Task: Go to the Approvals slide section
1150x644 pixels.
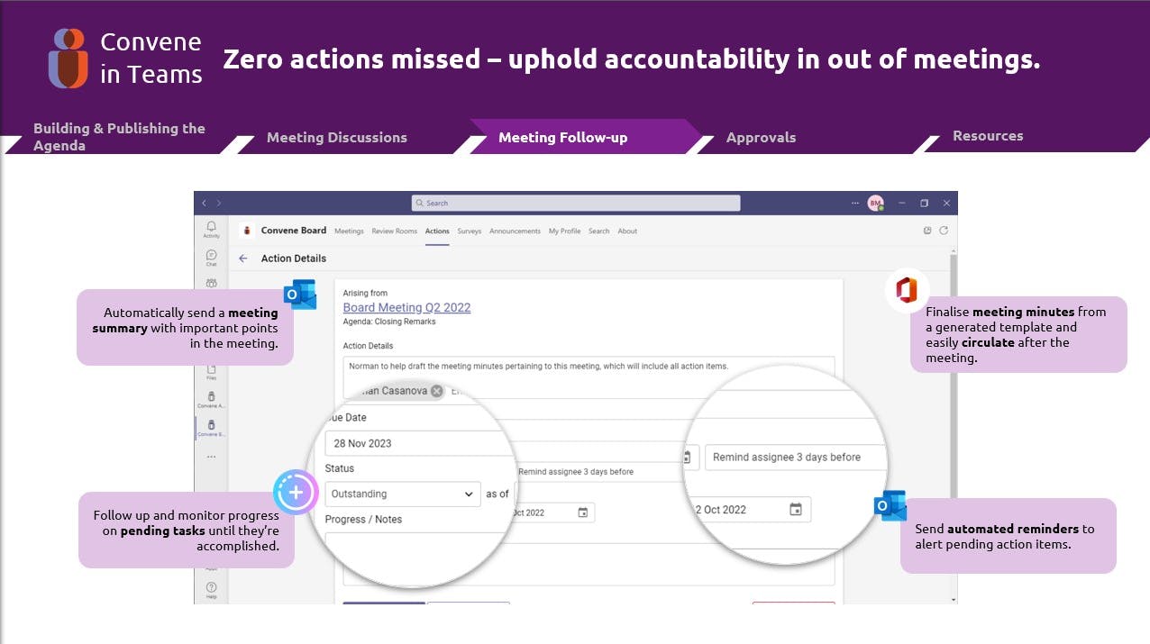Action: point(761,138)
